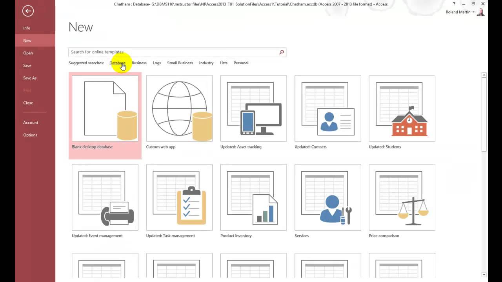
Task: Select the Small Business suggested search
Action: click(x=180, y=63)
